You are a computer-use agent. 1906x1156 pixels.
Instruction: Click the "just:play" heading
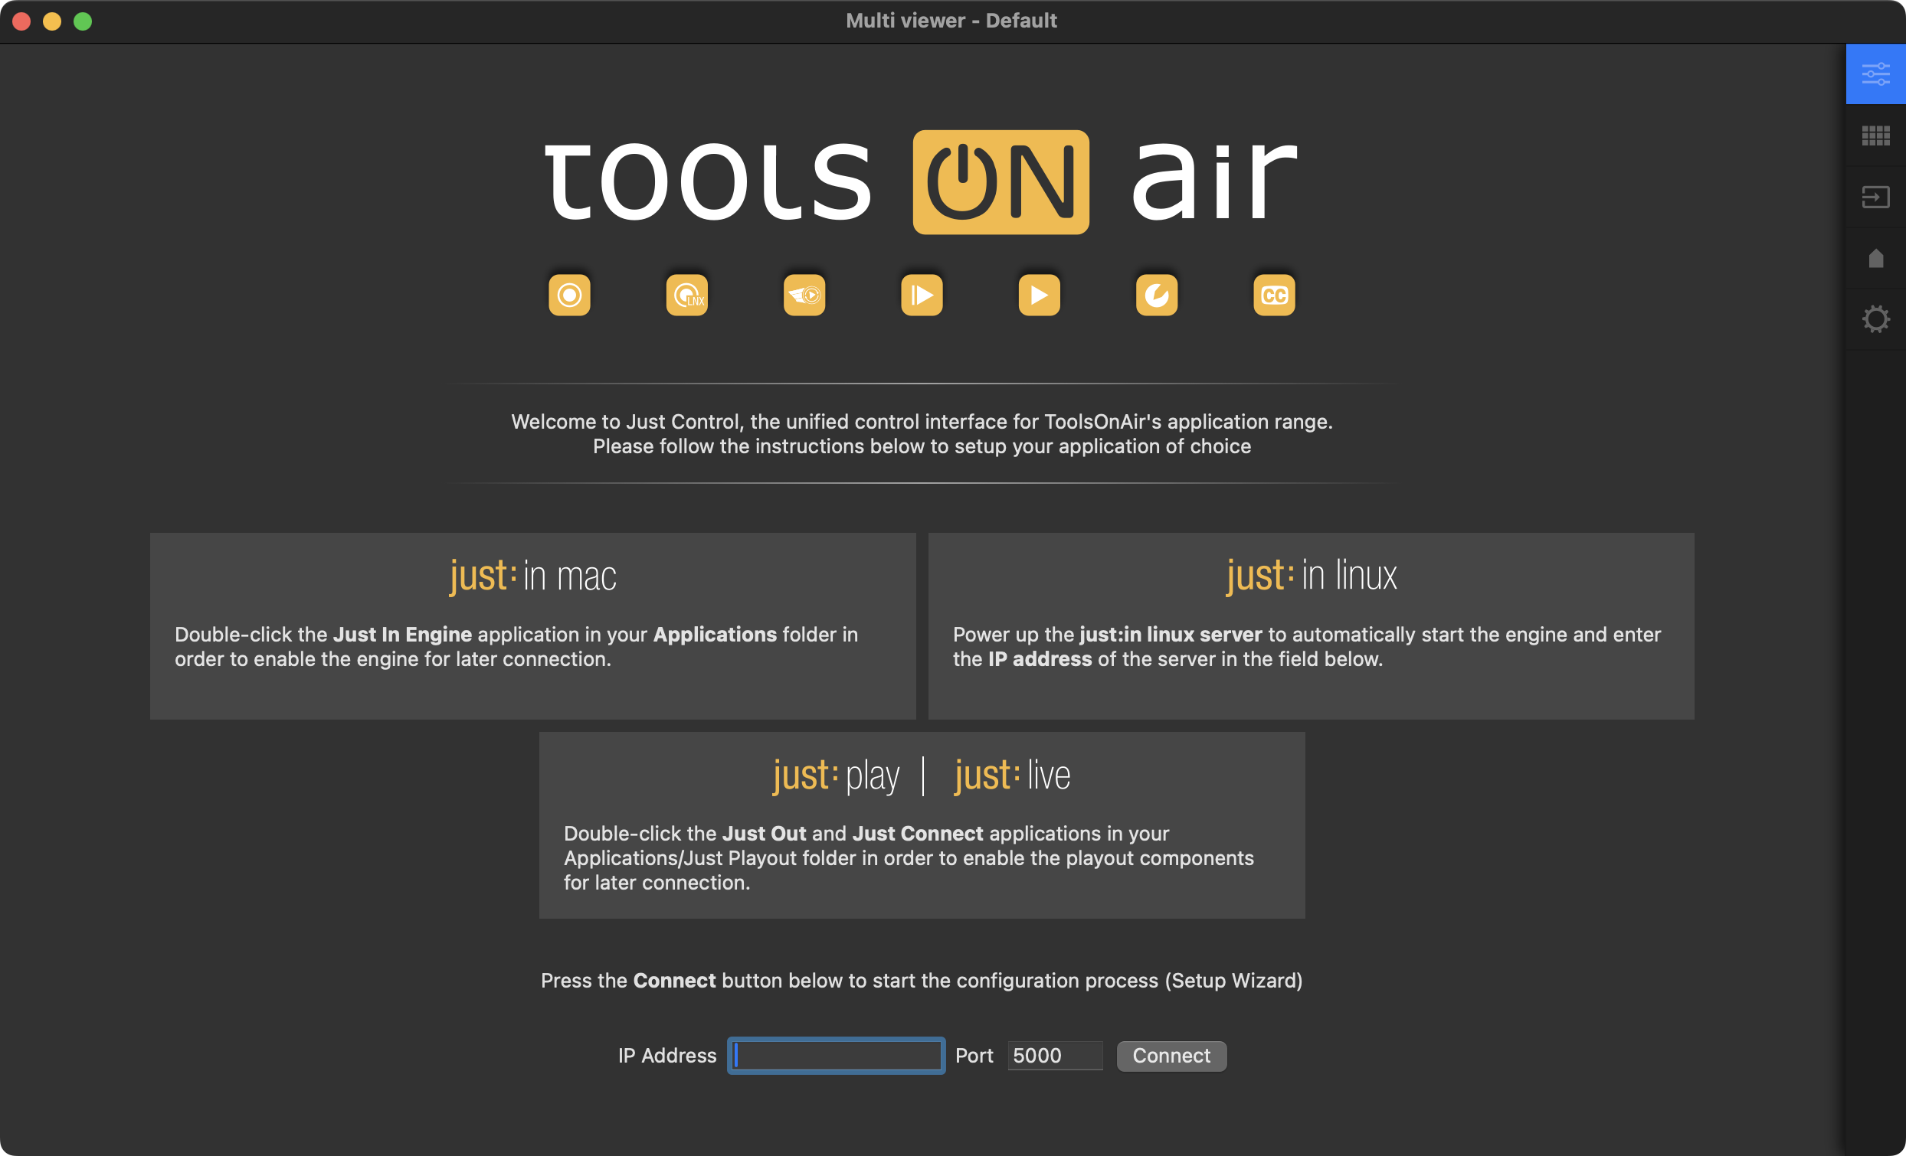(x=837, y=776)
